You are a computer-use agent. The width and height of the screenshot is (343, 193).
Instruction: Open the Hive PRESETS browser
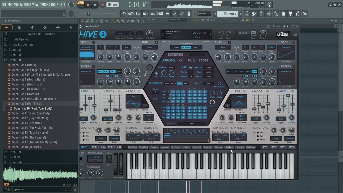coord(243,34)
